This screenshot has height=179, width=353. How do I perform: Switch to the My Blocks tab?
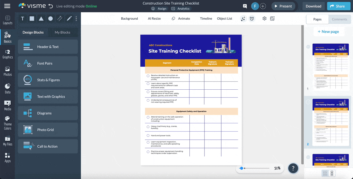click(63, 32)
